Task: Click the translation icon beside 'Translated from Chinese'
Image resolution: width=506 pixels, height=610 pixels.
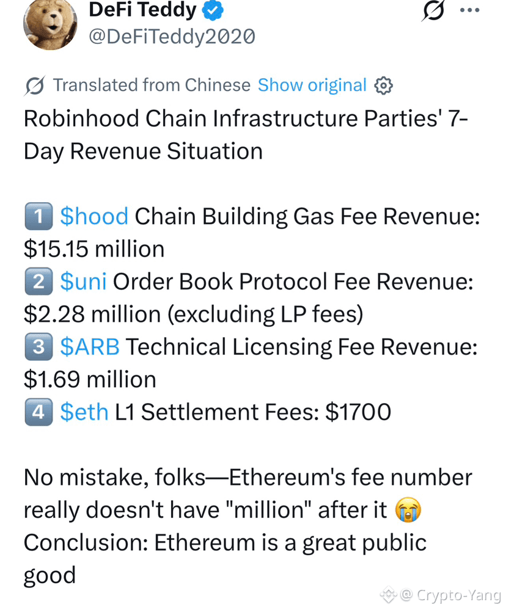Action: [35, 85]
